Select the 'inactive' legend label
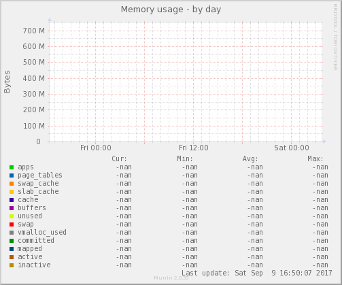Image resolution: width=342 pixels, height=285 pixels. 34,265
